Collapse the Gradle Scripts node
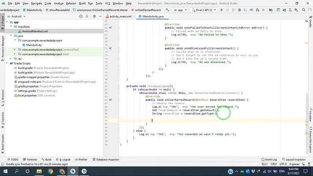This screenshot has width=313, height=176. [x=7, y=63]
